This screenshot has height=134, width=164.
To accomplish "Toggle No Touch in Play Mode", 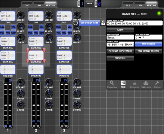I will [x=120, y=51].
